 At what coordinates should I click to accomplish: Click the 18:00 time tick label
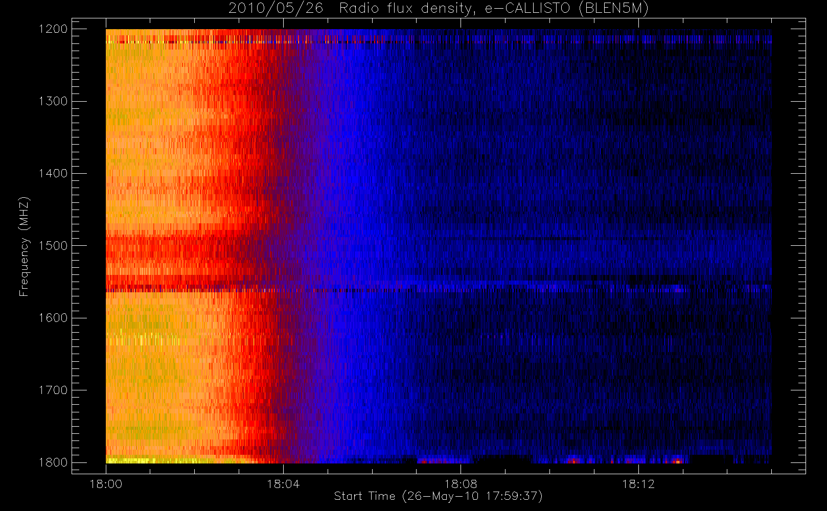[x=106, y=484]
